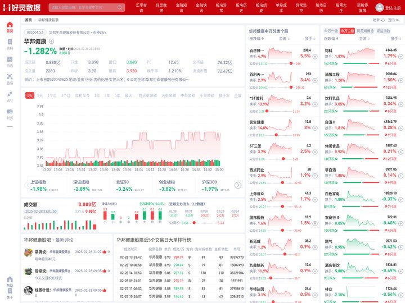Screen dimensions: 405x303
Task: Sort stock list by 金流
Action: click(284, 39)
